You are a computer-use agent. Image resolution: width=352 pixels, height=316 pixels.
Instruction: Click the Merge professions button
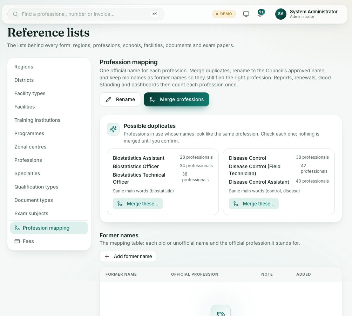(176, 99)
